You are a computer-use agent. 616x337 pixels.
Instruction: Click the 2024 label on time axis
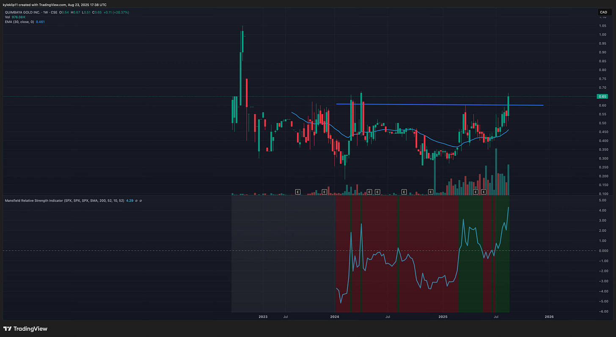tap(335, 316)
